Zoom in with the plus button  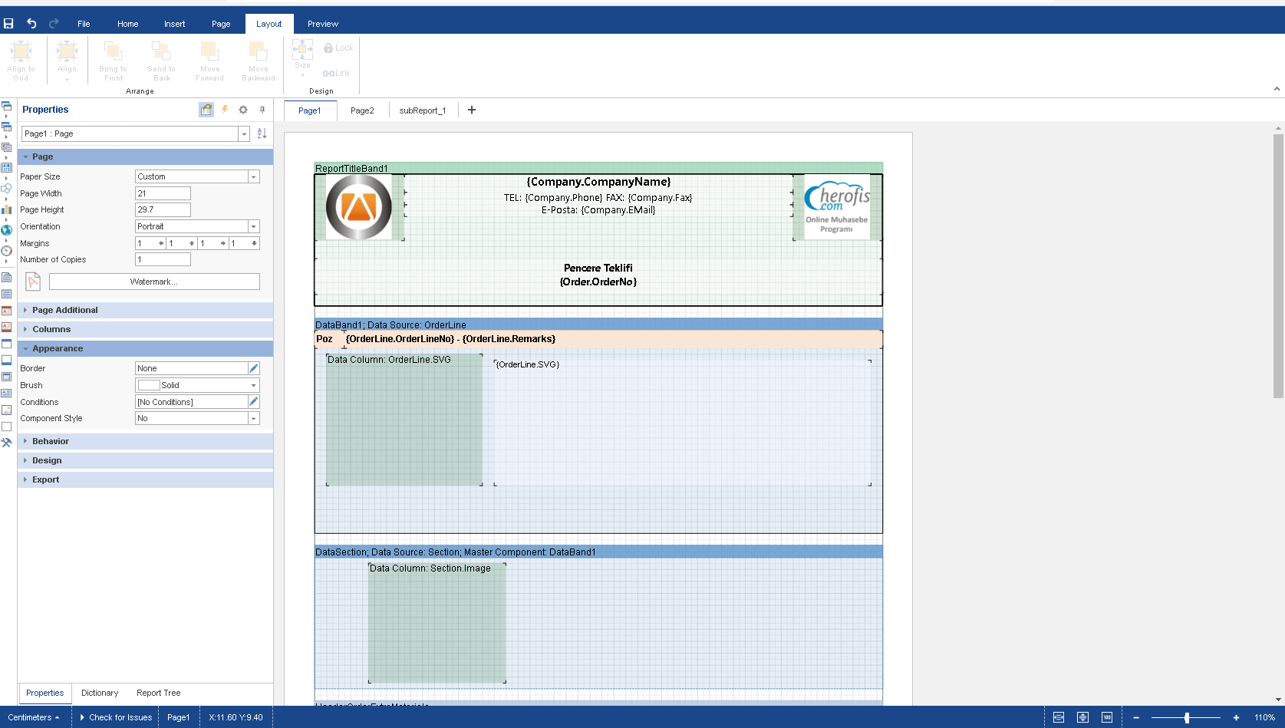(x=1236, y=717)
